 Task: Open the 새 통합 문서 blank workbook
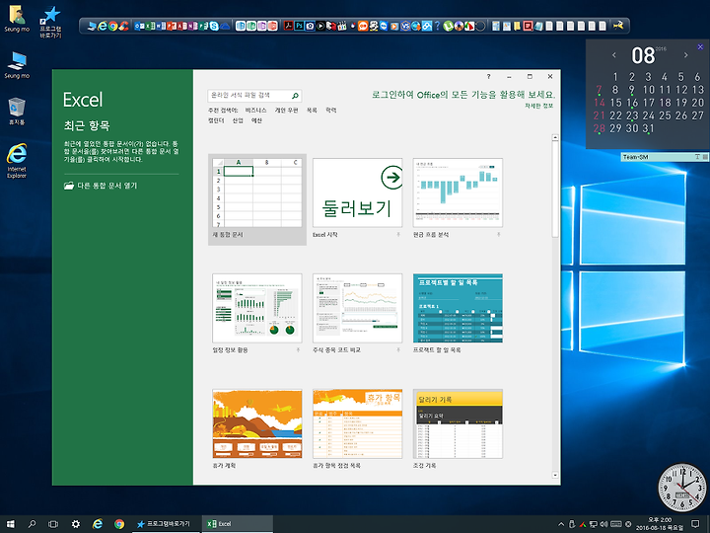[x=257, y=199]
